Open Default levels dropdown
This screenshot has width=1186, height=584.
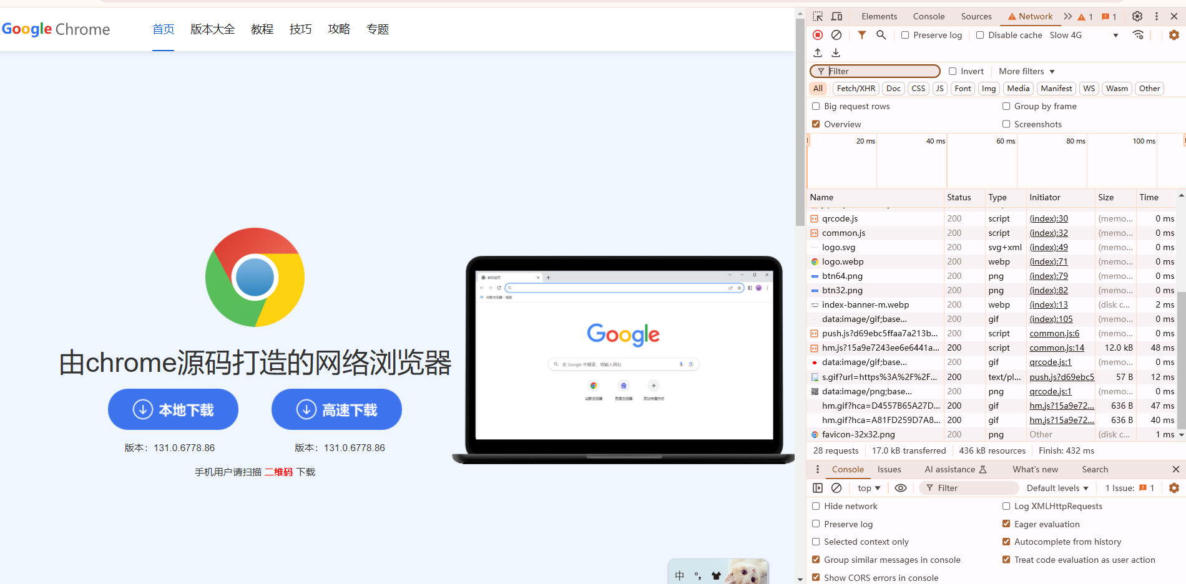pos(1057,488)
